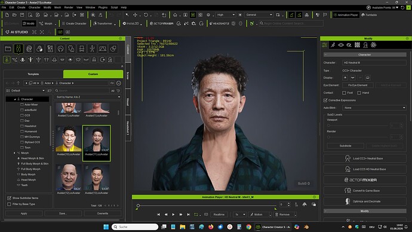Click Optimize and Decimate button
Viewport: 412px width, 232px height.
[365, 202]
